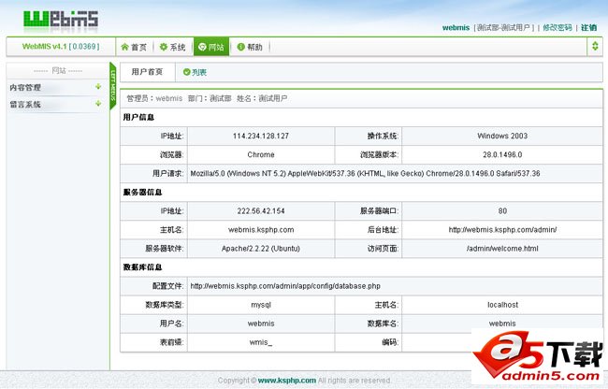Open 内容管理 in the sidebar
Viewport: 608px width, 389px height.
25,88
